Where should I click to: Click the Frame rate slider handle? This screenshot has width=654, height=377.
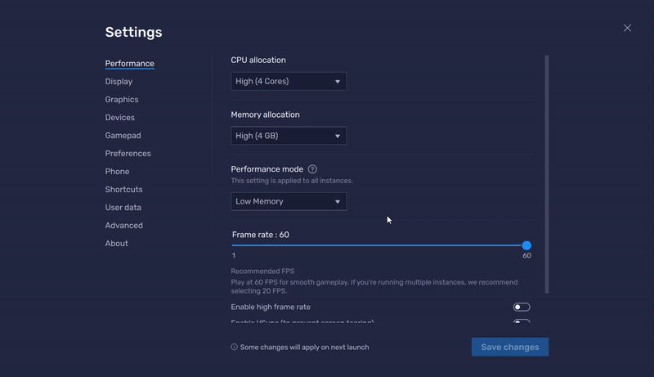pyautogui.click(x=526, y=245)
